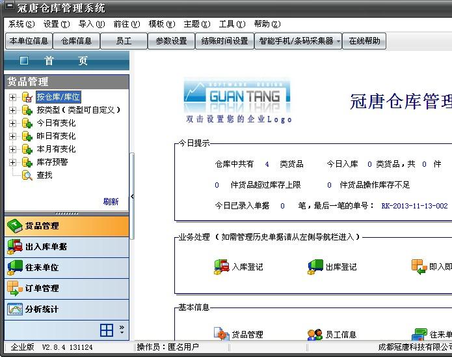Open the 系统(S) menu
Image resolution: width=452 pixels, height=357 pixels.
(21, 24)
